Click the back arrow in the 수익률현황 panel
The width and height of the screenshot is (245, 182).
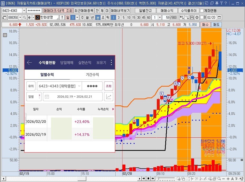click(x=29, y=63)
